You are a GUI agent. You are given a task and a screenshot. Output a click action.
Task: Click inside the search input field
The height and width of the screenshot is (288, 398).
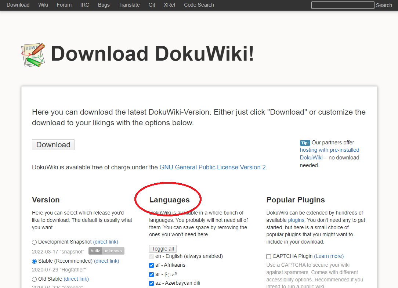coord(342,5)
